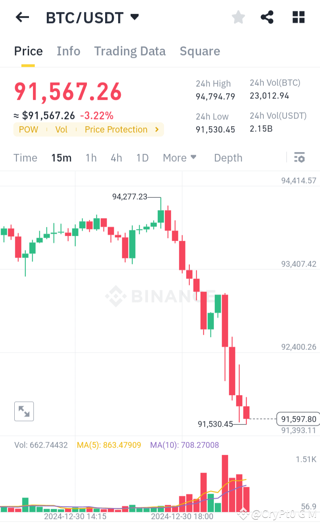Screen dimensions: 320x524
Task: Open the More timeframes dropdown
Action: [x=180, y=157]
